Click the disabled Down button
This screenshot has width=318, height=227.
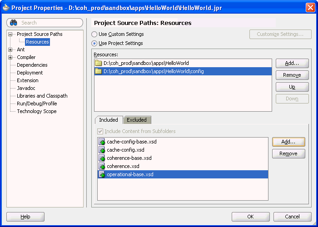tap(292, 99)
